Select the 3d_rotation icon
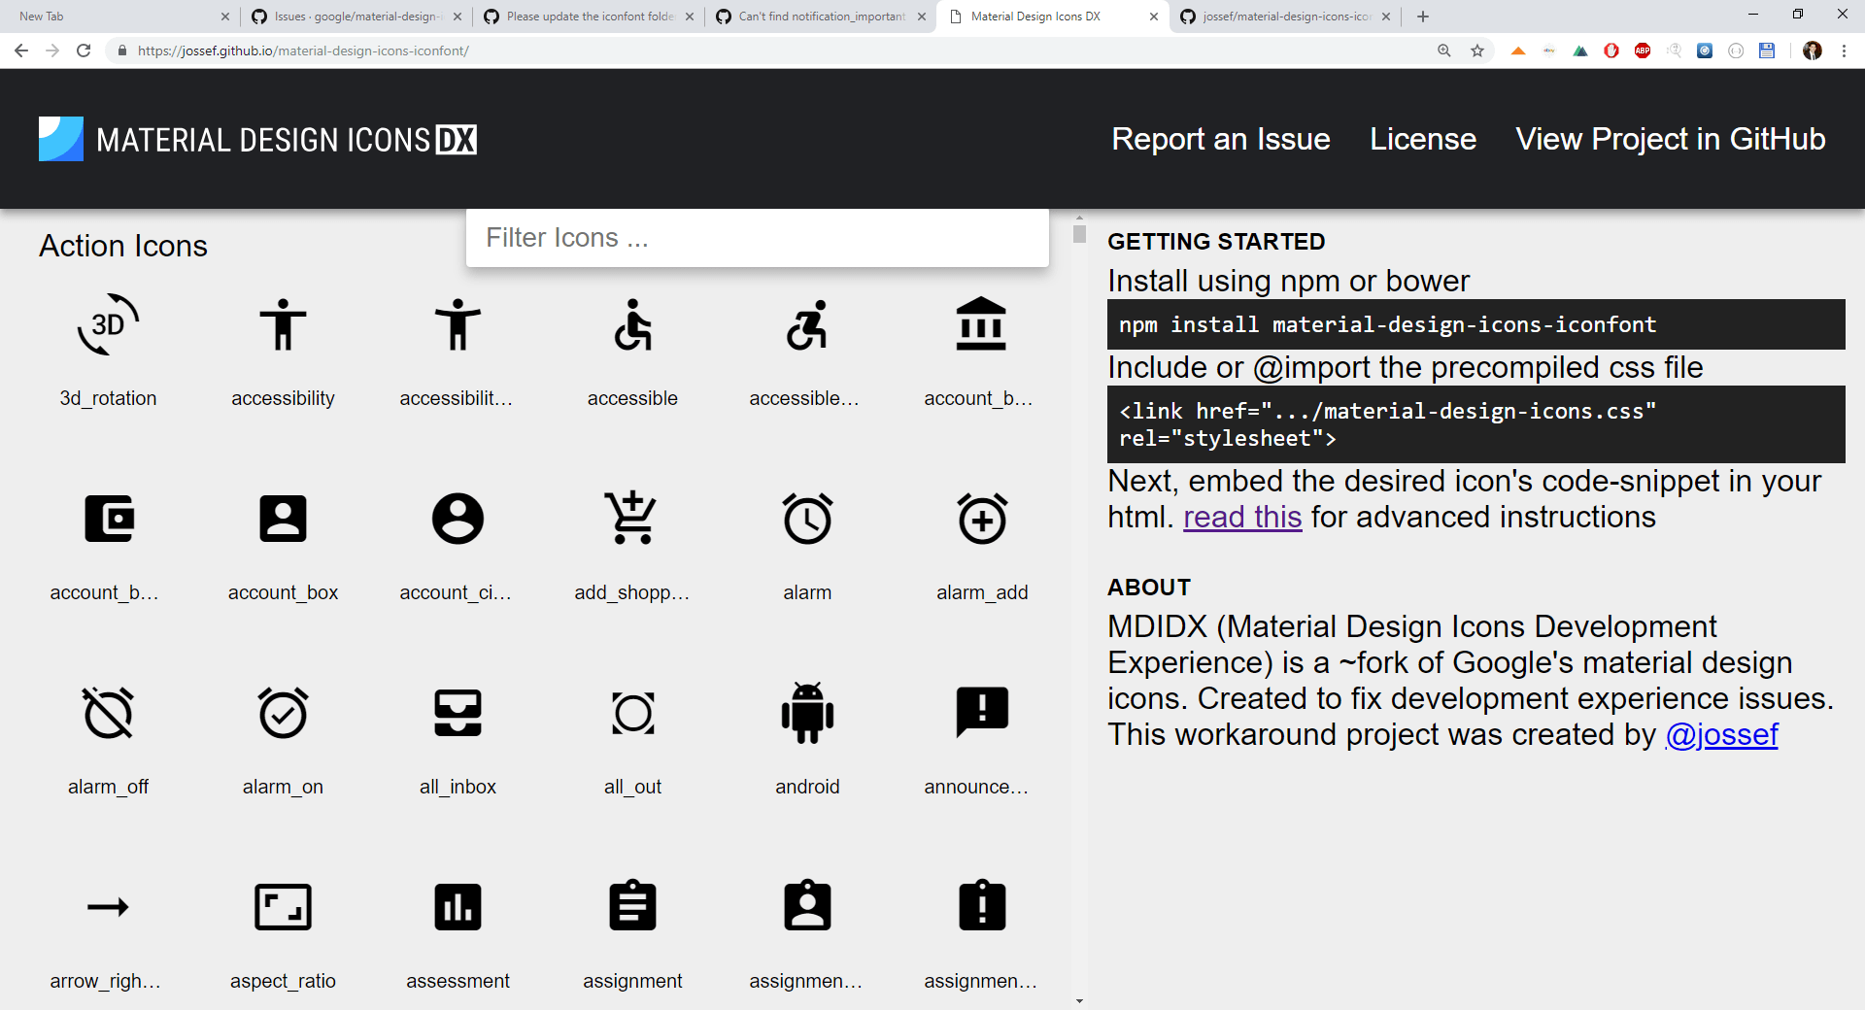Image resolution: width=1865 pixels, height=1010 pixels. (x=108, y=325)
